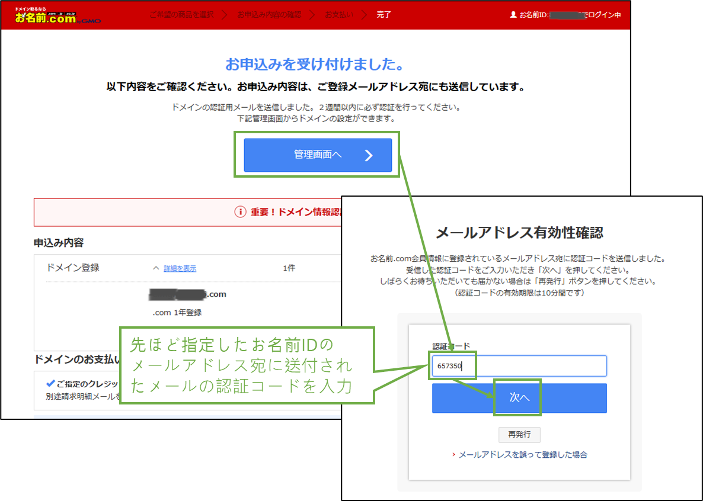703x501 pixels.
Task: Click the 再発行 button
Action: coord(519,434)
